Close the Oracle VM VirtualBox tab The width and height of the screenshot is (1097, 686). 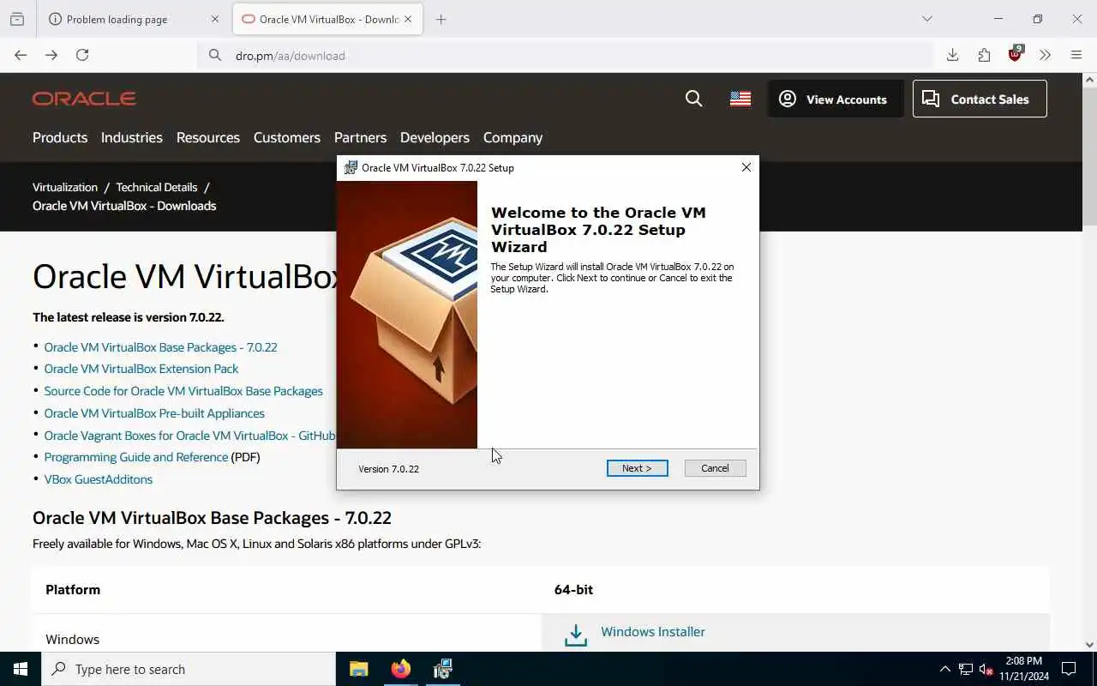(408, 19)
